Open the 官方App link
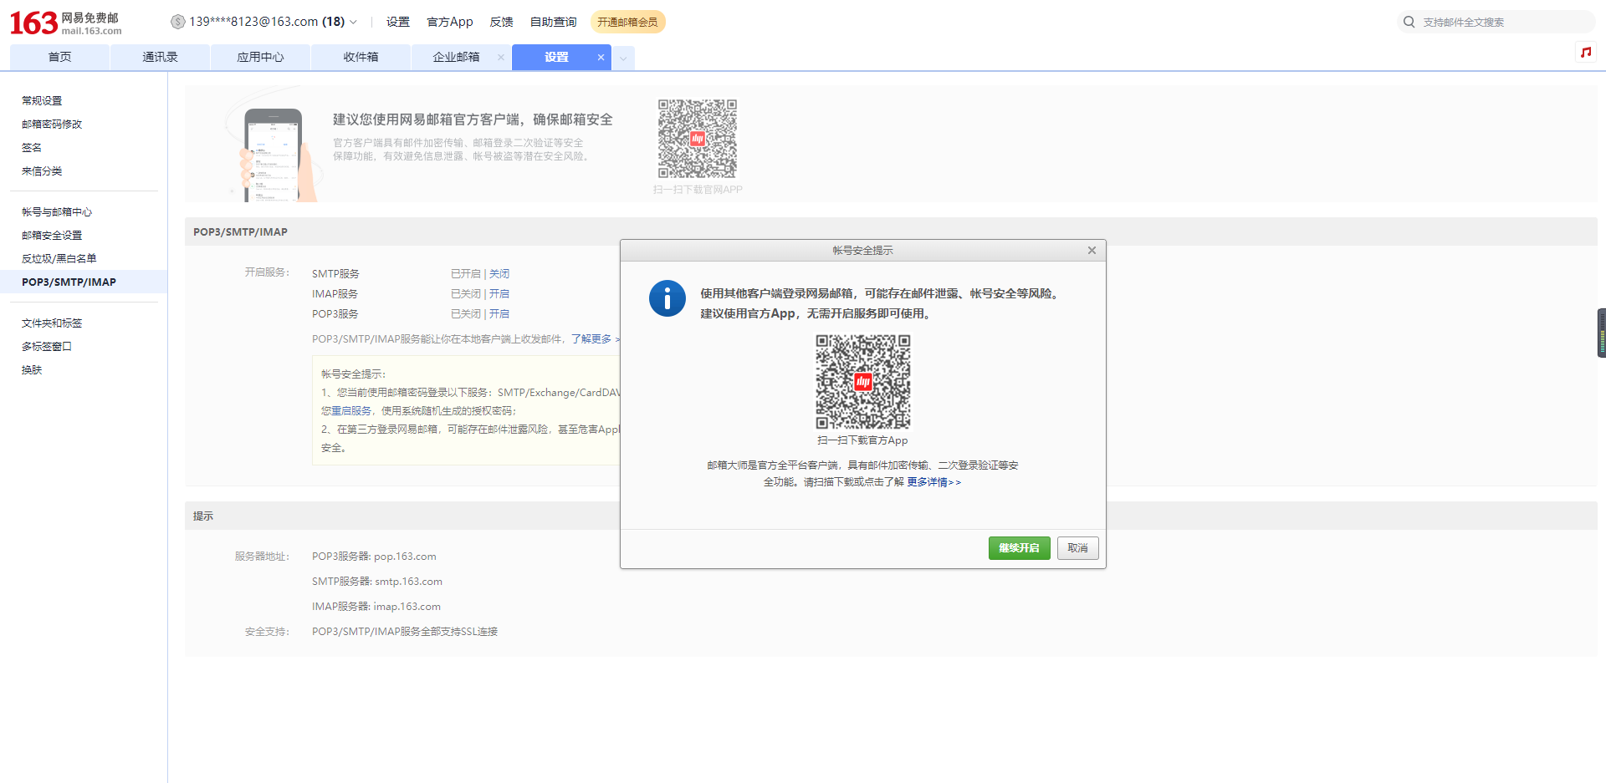 (x=450, y=22)
